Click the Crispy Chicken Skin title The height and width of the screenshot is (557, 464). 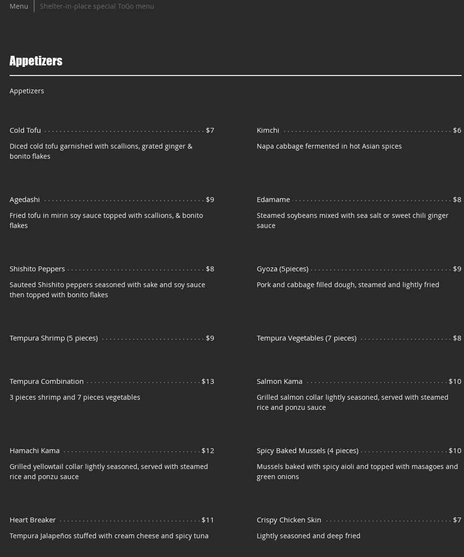[289, 519]
